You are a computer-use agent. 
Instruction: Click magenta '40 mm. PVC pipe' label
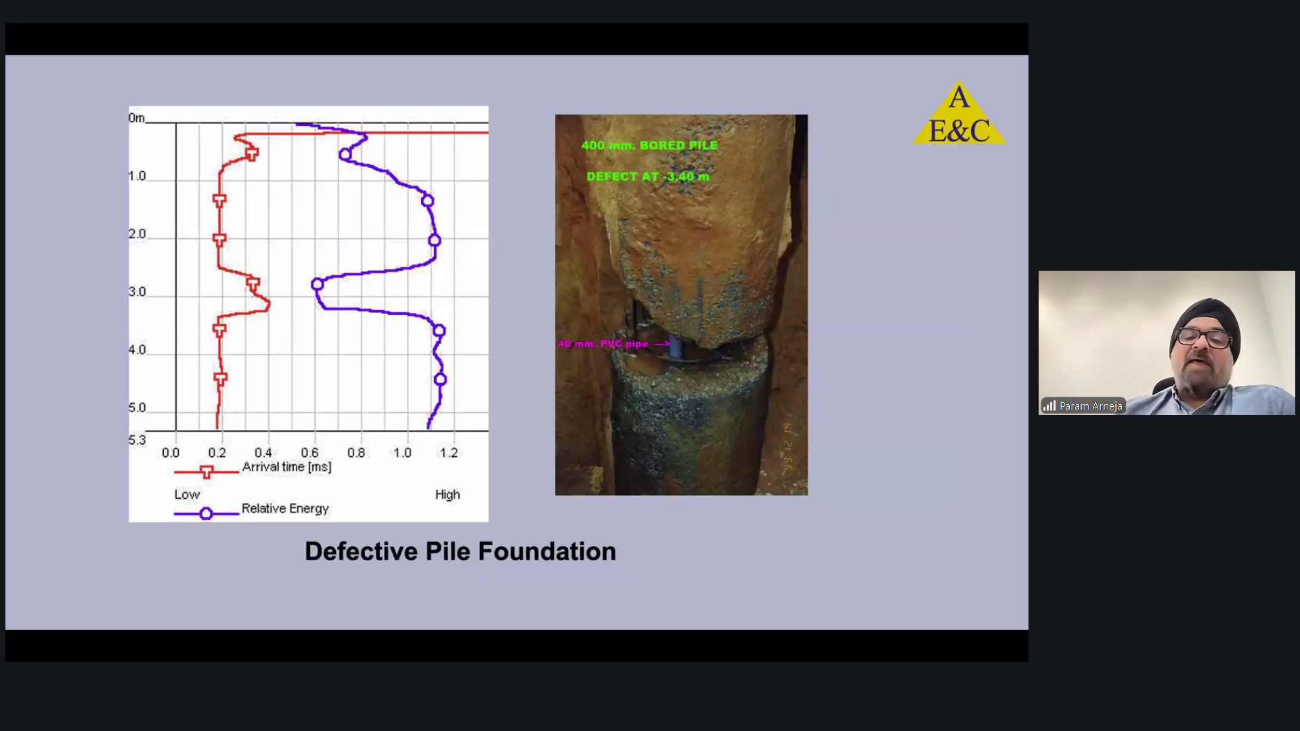[x=603, y=344]
